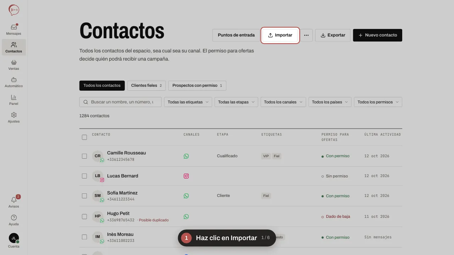Open Avisos notifications bell
Screen dimensions: 454x255
tap(14, 202)
